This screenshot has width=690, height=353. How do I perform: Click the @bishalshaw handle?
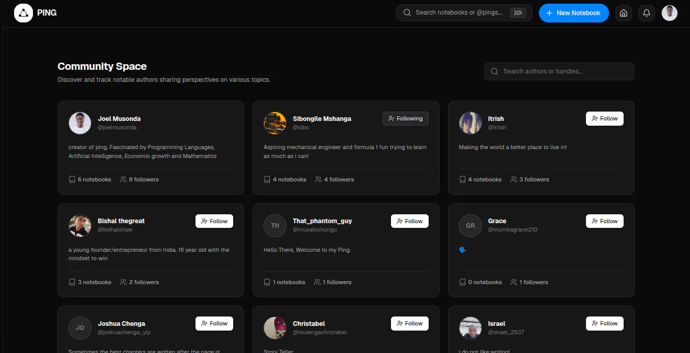coord(115,229)
